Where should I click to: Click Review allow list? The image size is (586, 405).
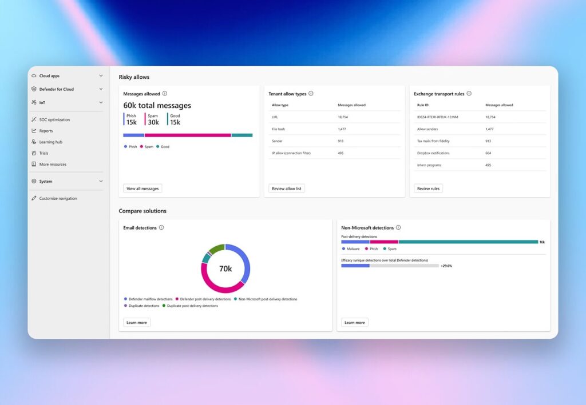[x=286, y=188]
